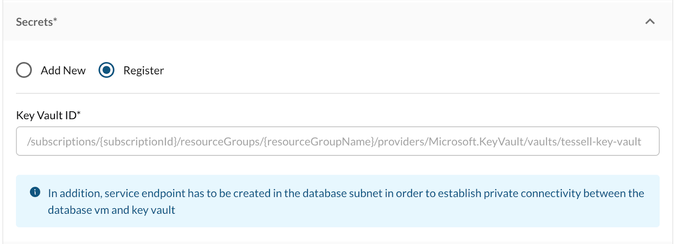Click the "database vm and key vault" text line
The height and width of the screenshot is (244, 674).
click(x=111, y=210)
